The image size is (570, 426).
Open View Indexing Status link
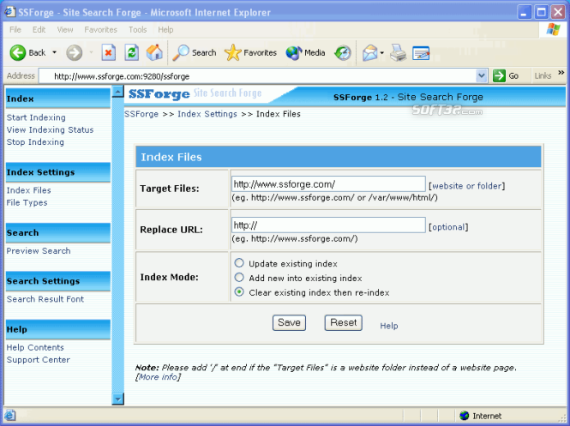pyautogui.click(x=50, y=129)
